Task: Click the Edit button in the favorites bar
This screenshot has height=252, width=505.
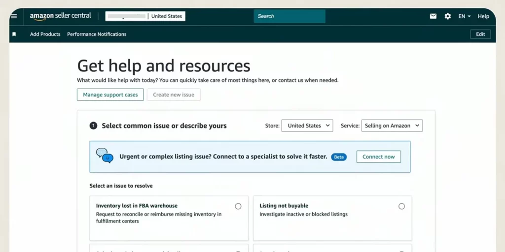Action: (x=480, y=34)
